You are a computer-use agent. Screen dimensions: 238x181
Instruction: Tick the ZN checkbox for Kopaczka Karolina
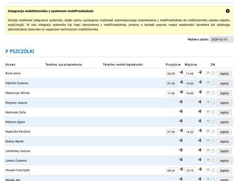click(x=213, y=132)
